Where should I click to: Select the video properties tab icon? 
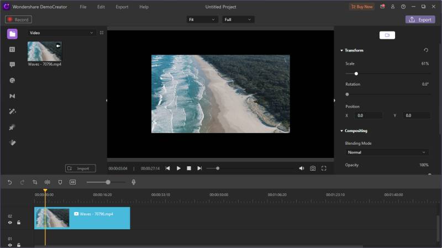click(387, 35)
